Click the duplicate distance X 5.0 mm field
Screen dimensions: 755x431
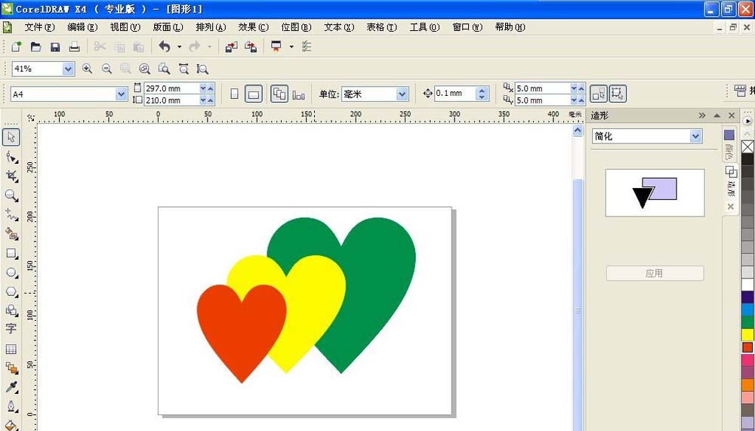point(543,88)
